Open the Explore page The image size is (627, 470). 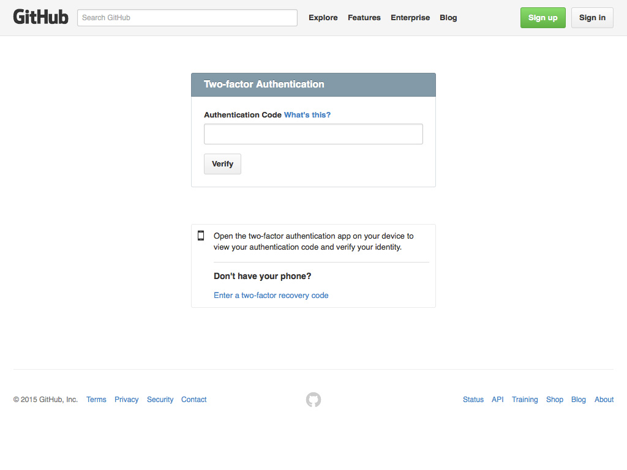323,18
